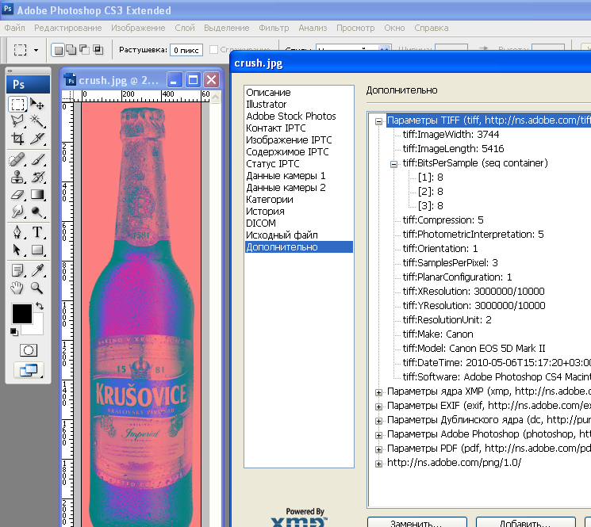Pick the Magic Wand tool
This screenshot has height=527, width=591.
[37, 120]
